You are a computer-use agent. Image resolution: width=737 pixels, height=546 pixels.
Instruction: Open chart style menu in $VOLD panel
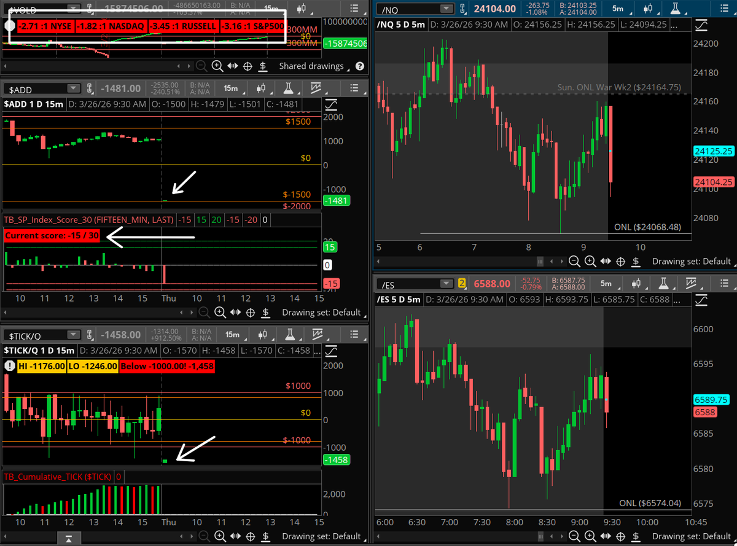click(x=301, y=9)
